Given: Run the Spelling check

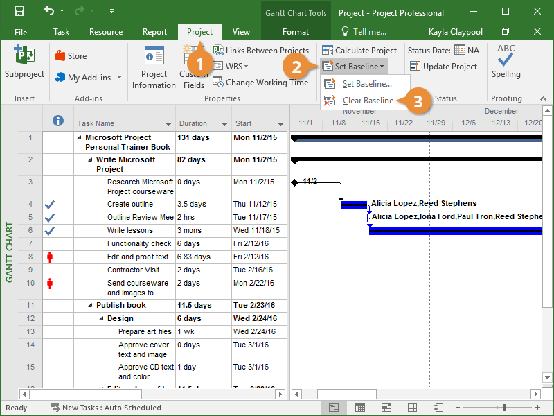Looking at the screenshot, I should pyautogui.click(x=506, y=62).
